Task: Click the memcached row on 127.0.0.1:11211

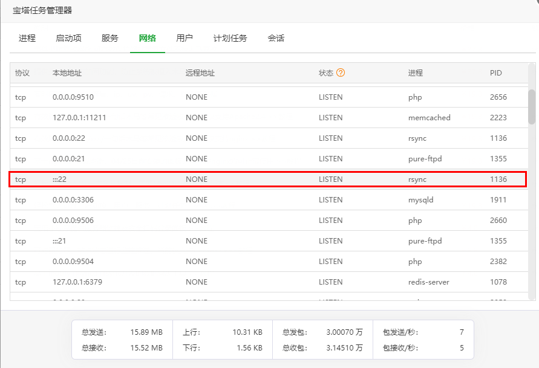Action: pyautogui.click(x=266, y=117)
